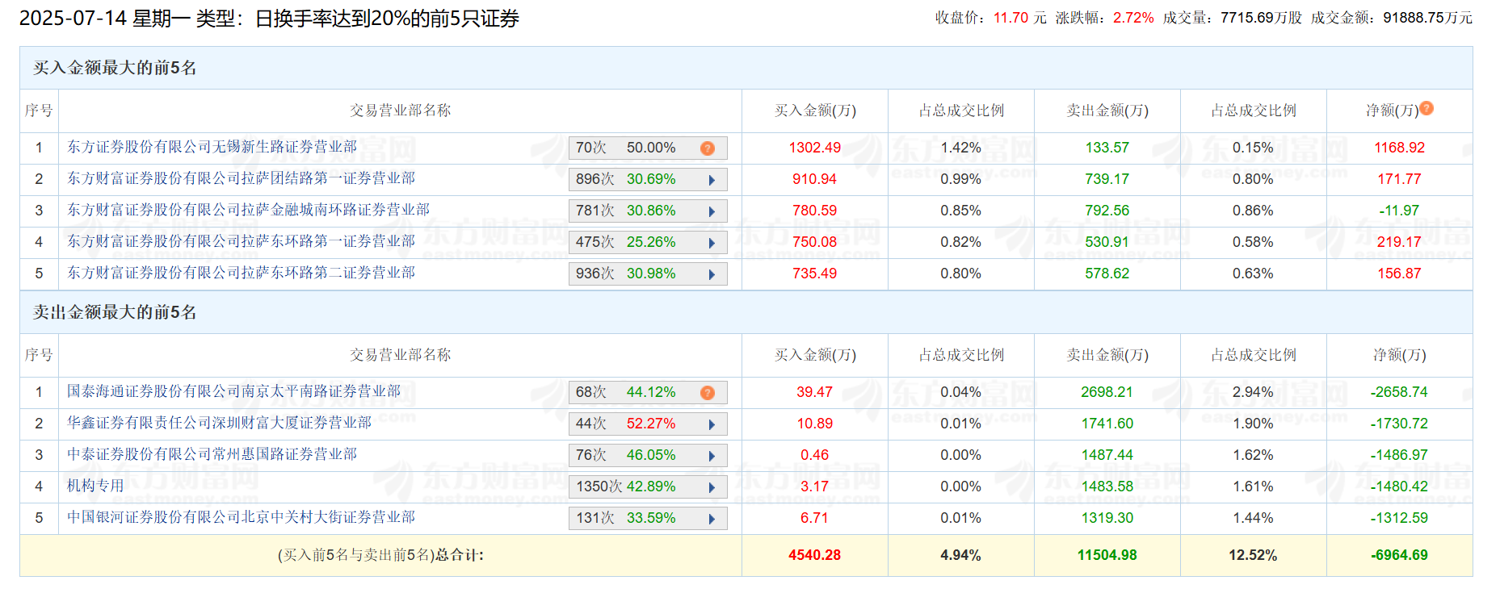Click change percentage 2.72%
1500x593 pixels.
click(x=1133, y=18)
